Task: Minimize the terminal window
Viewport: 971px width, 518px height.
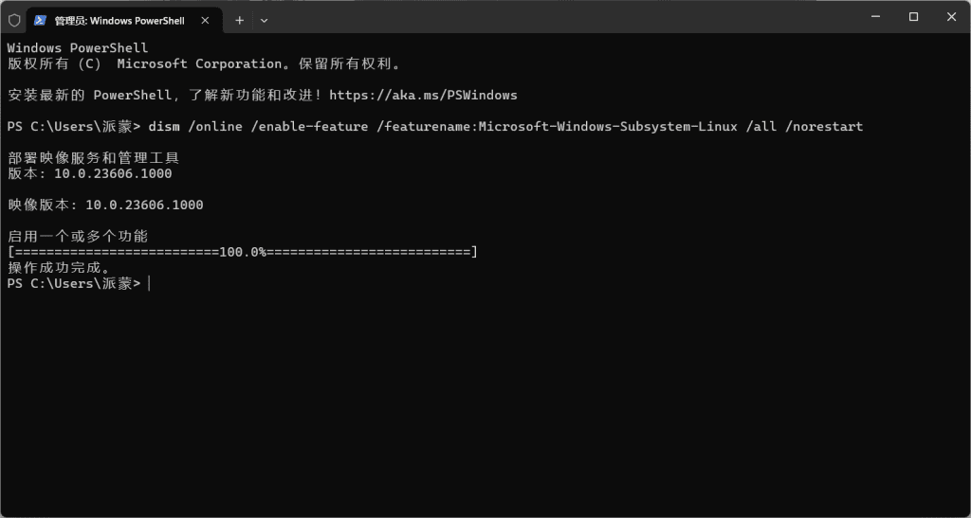Action: pos(875,17)
